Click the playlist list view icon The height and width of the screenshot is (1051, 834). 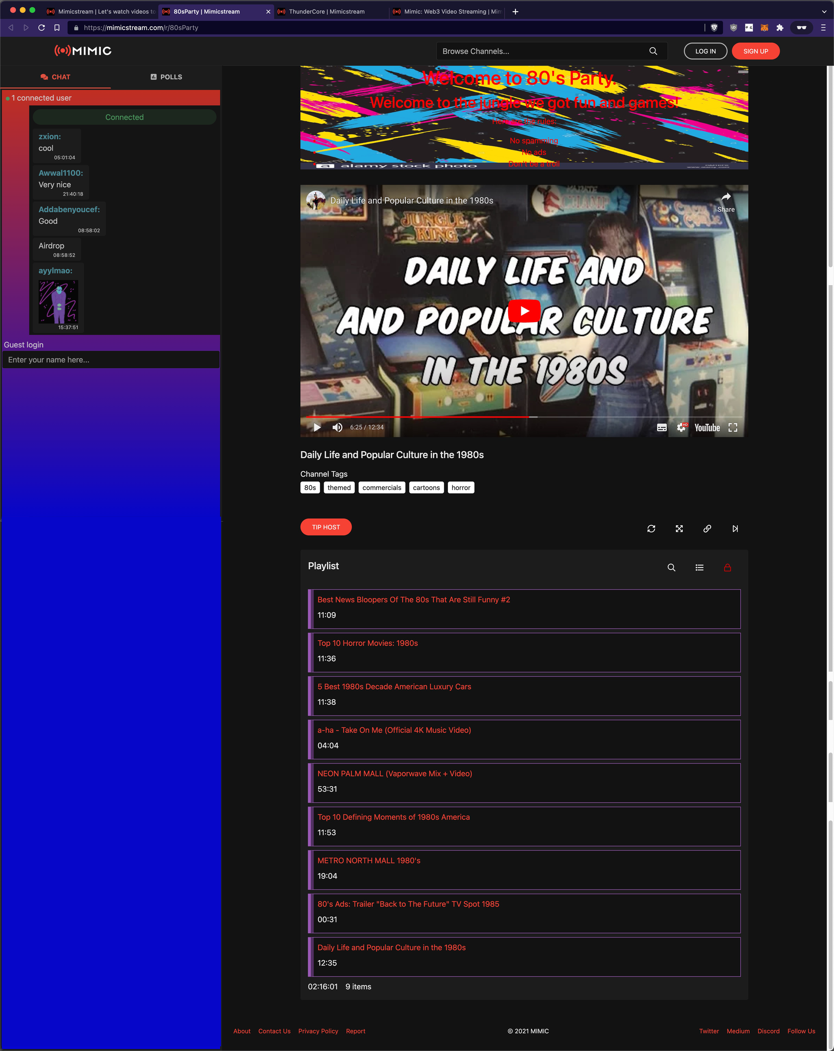coord(699,567)
